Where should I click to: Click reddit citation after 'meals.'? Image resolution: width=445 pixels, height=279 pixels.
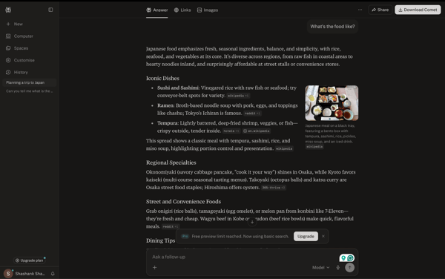click(171, 226)
